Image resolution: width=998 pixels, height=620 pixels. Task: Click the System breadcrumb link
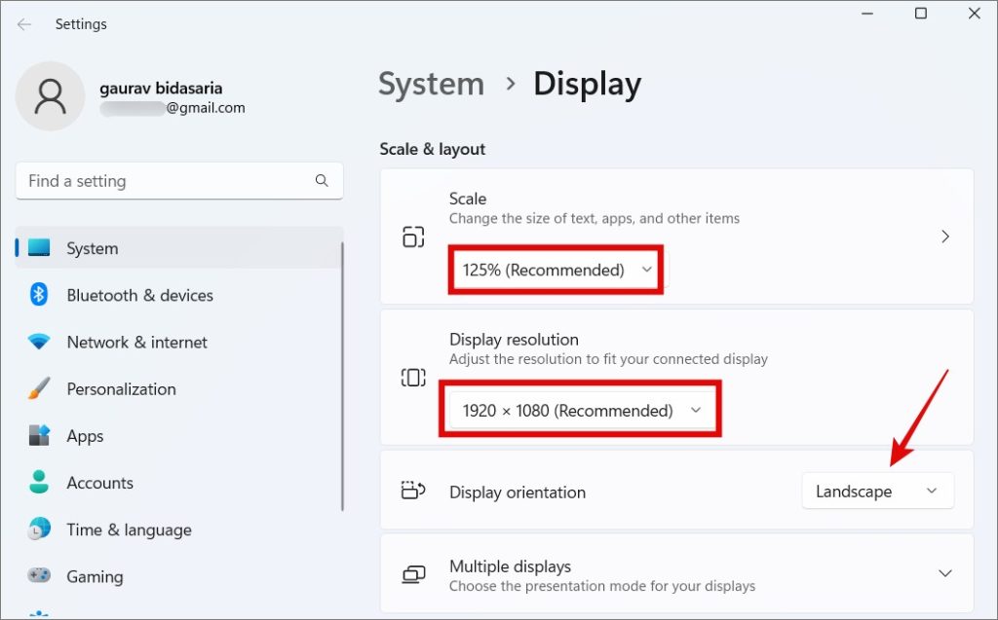431,84
